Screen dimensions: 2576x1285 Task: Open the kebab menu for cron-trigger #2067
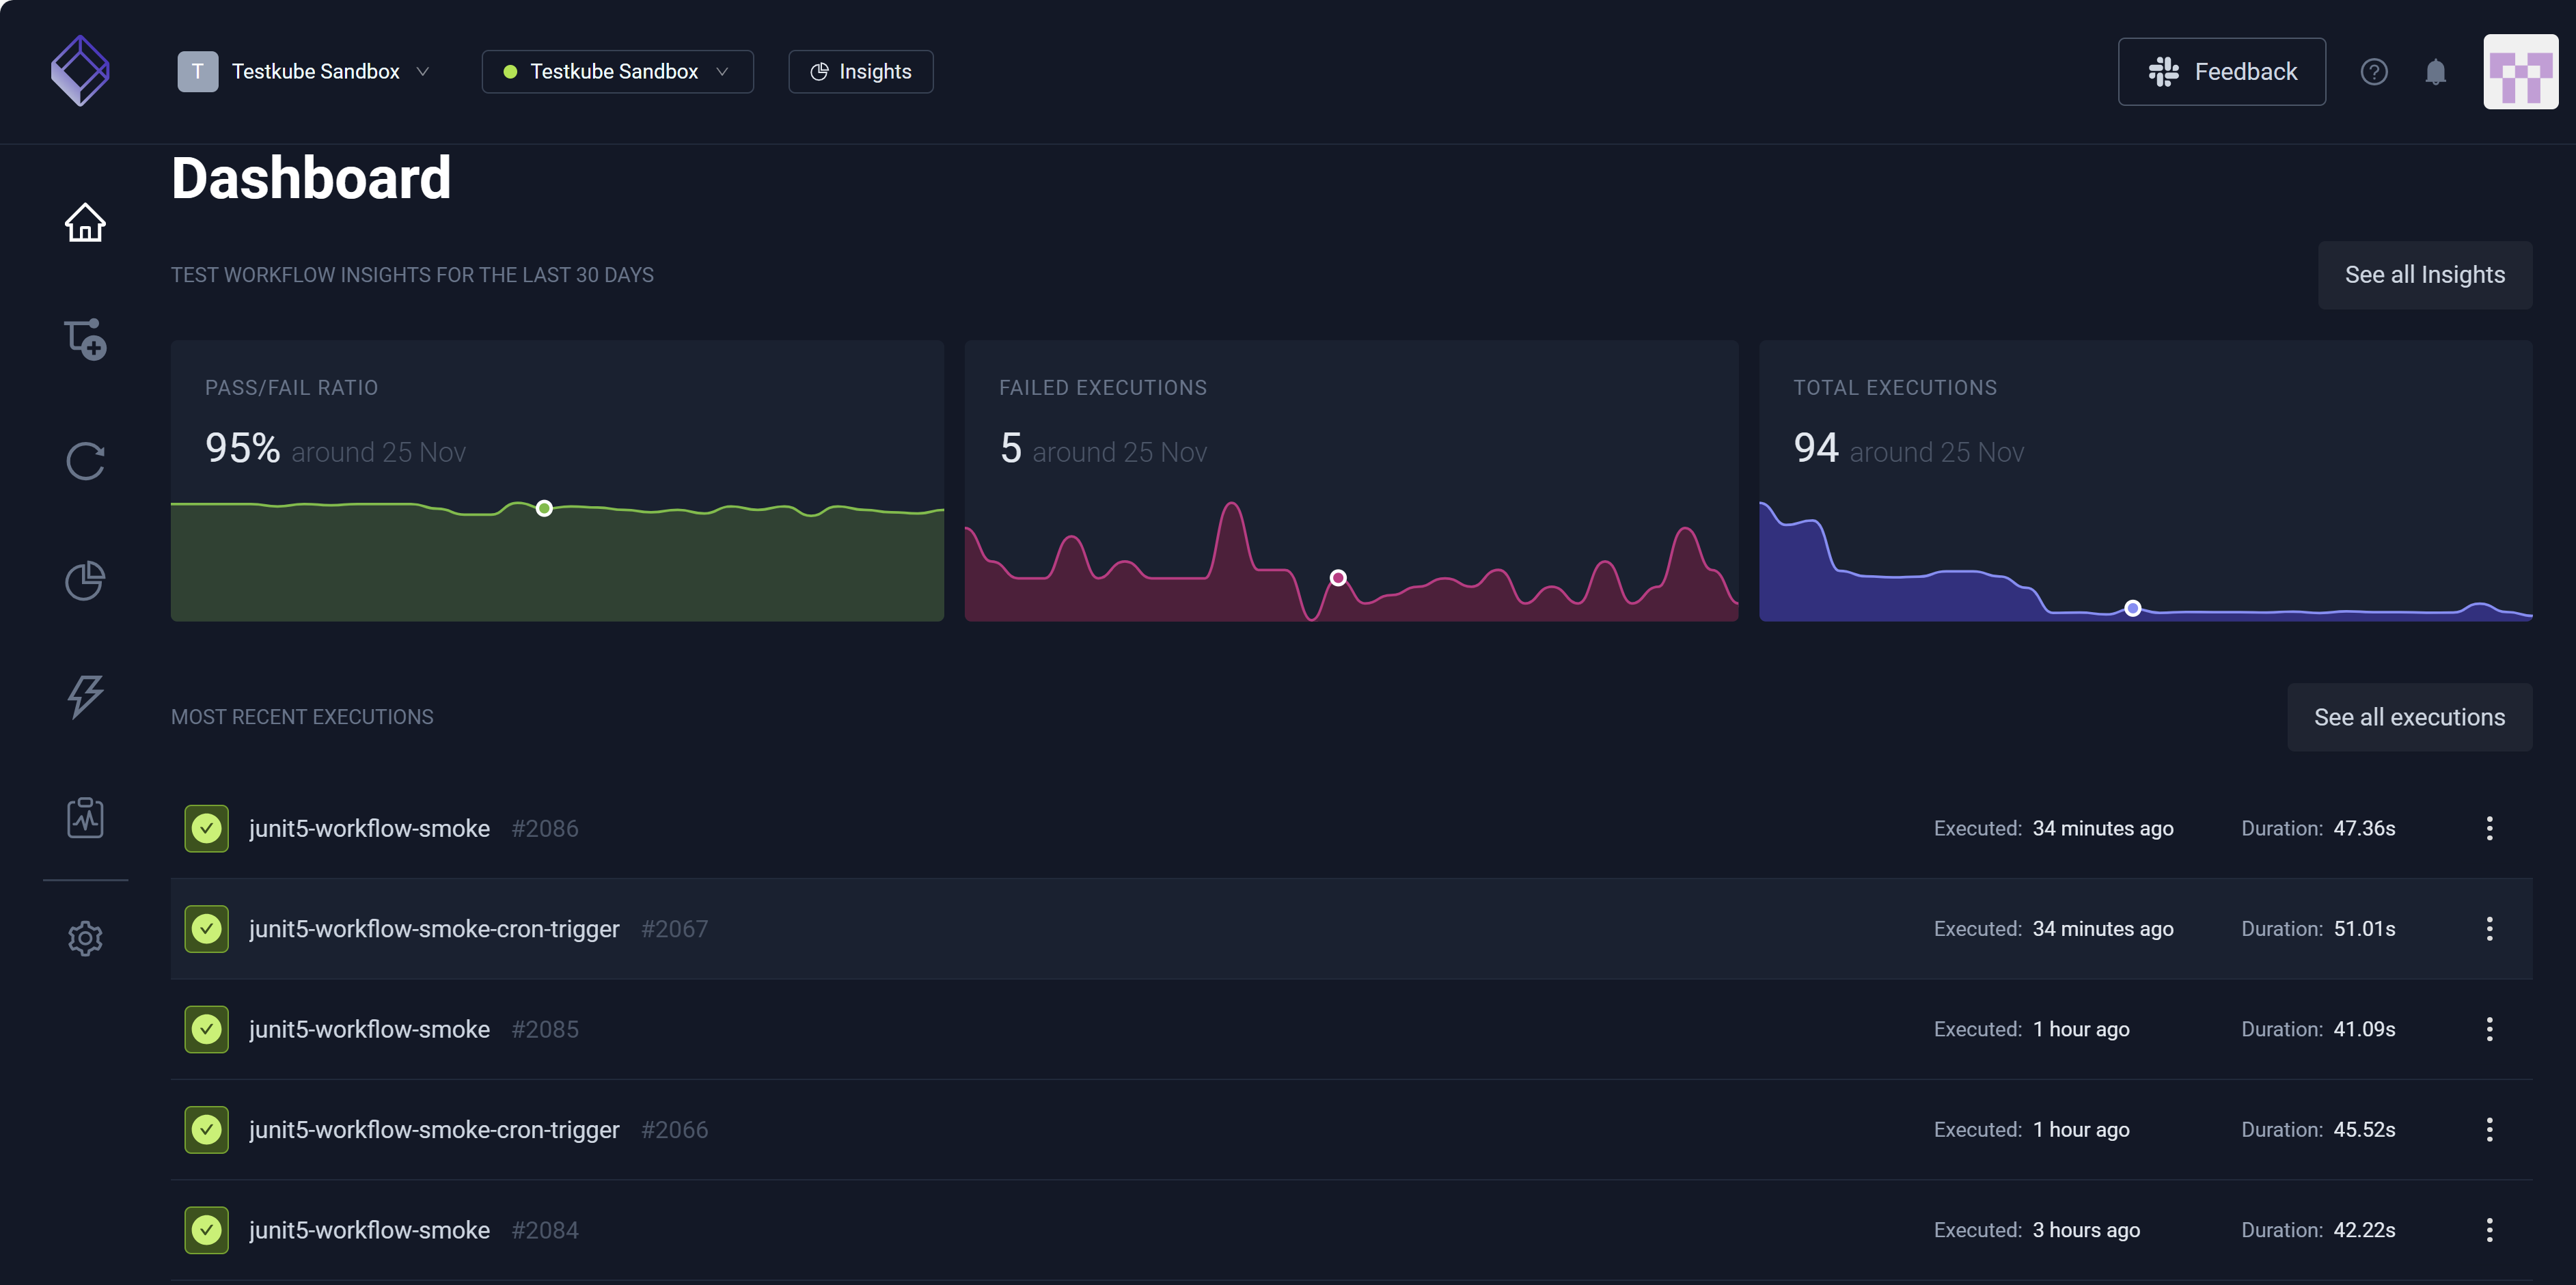point(2489,928)
